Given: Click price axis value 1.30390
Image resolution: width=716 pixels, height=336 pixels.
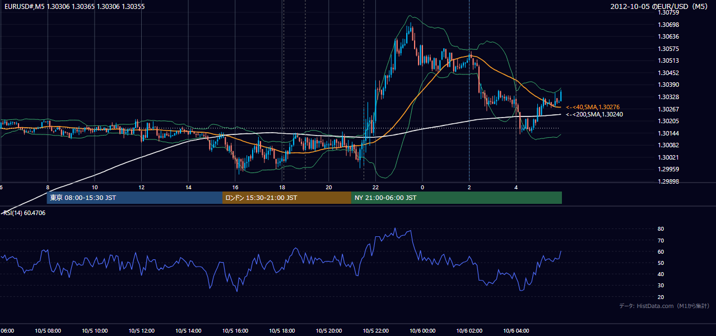Looking at the screenshot, I should coord(668,85).
